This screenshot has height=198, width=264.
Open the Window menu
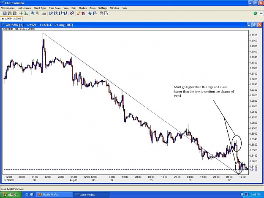[x=114, y=8]
